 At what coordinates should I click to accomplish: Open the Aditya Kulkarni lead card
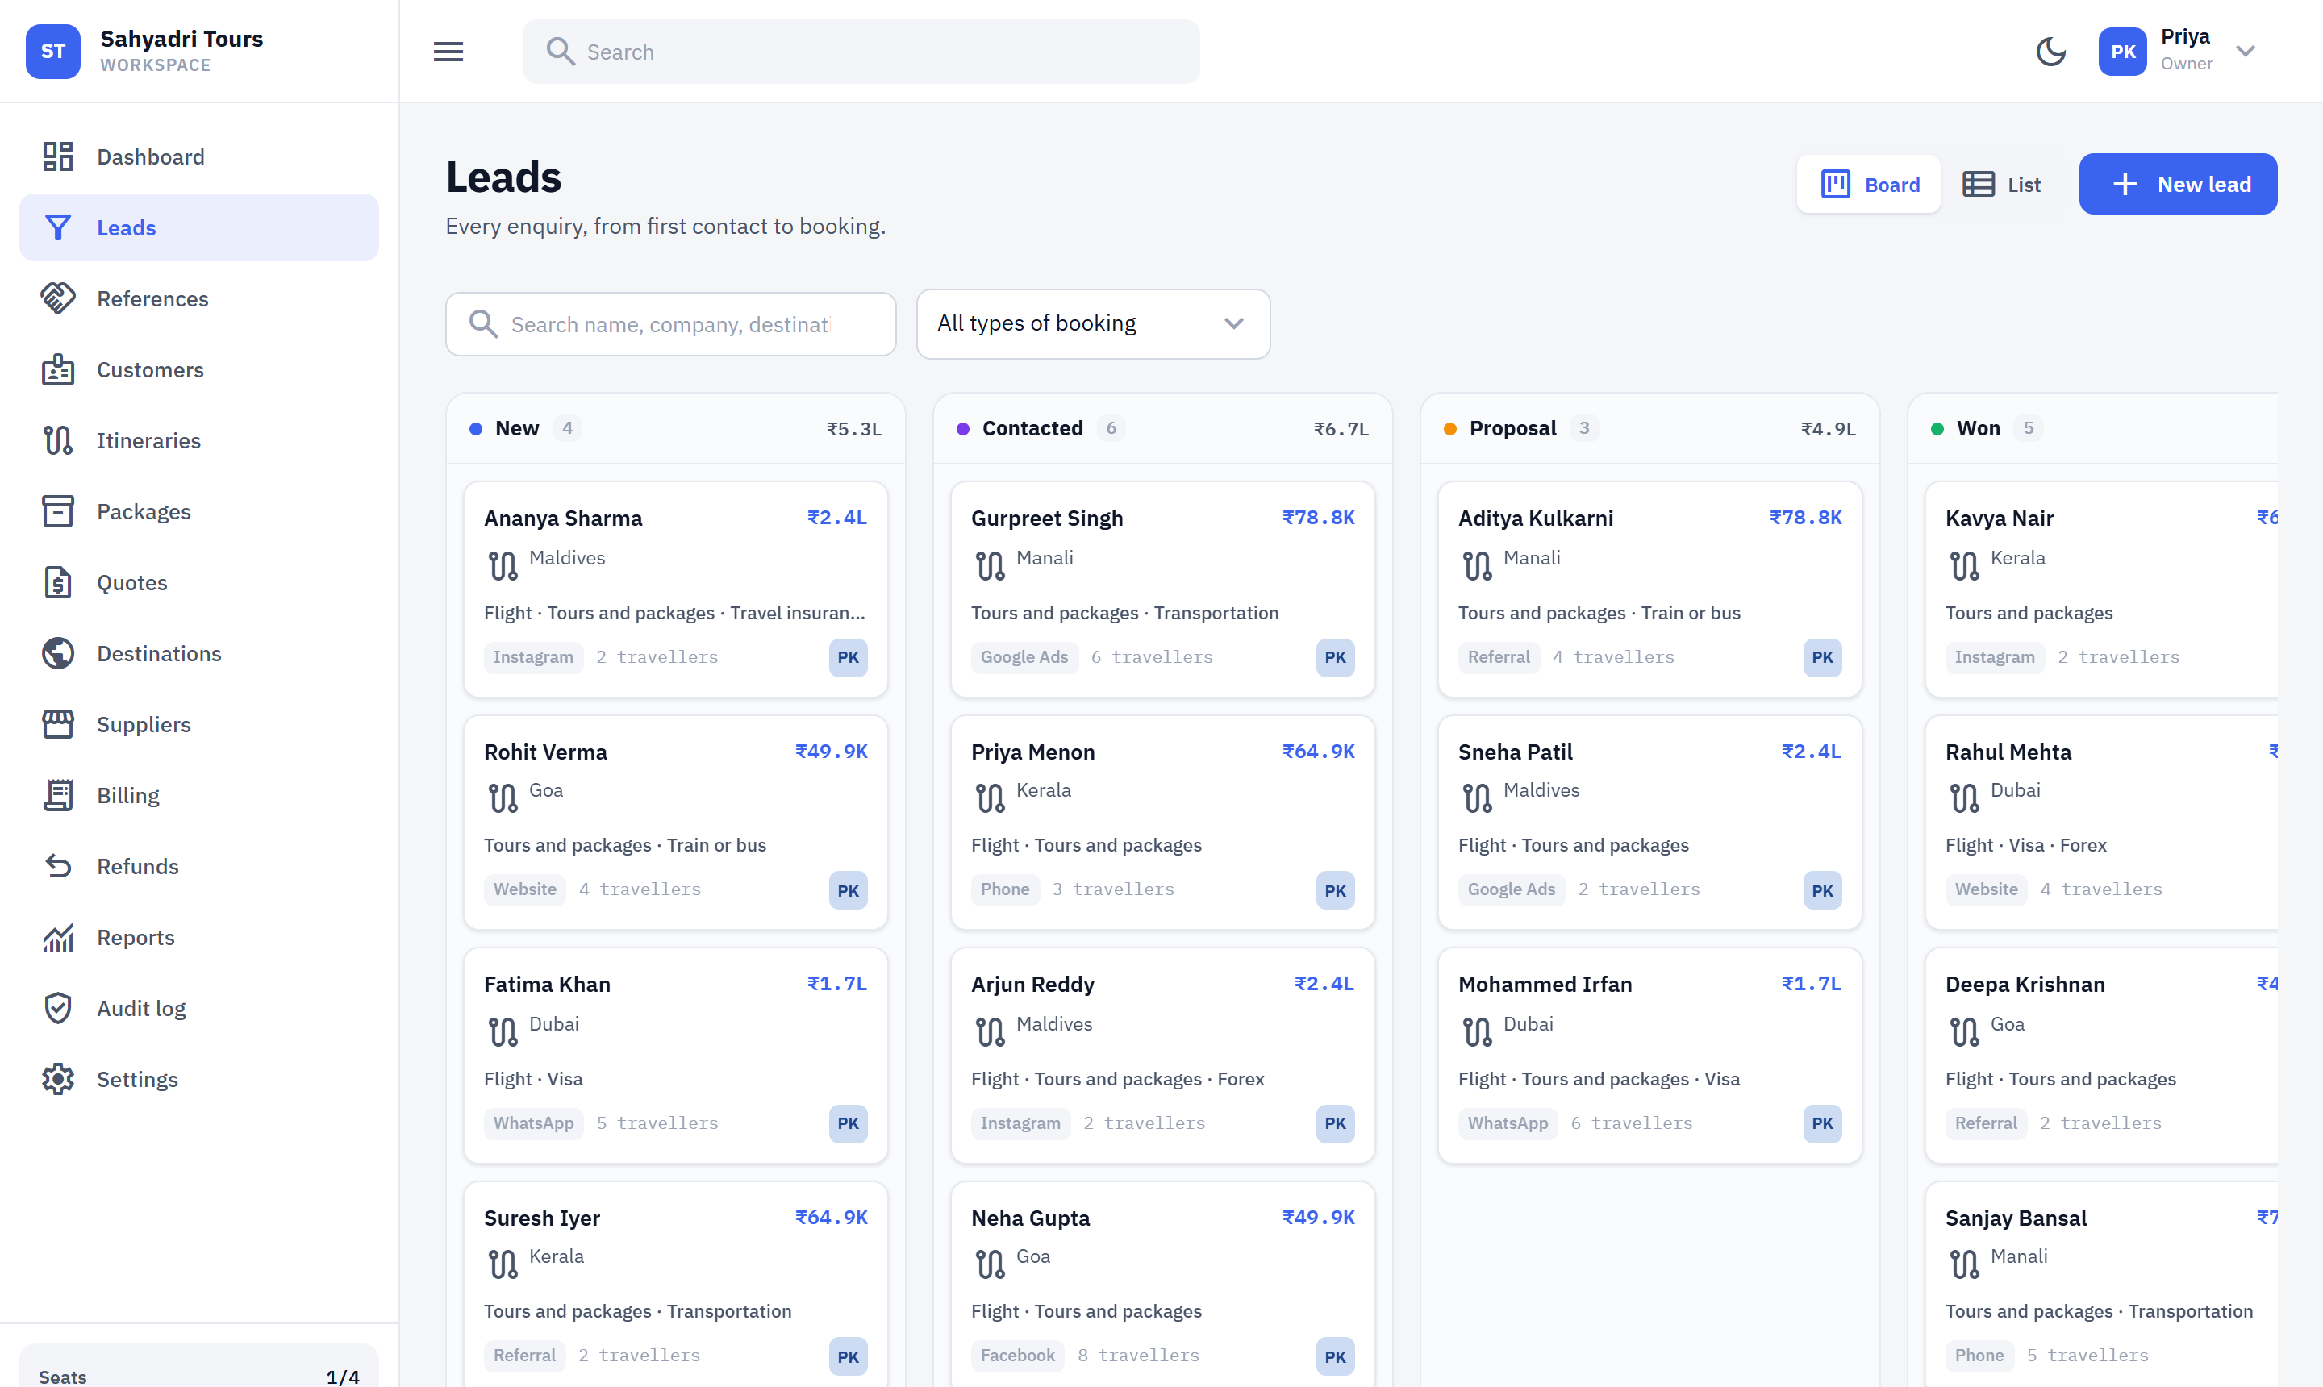point(1649,589)
